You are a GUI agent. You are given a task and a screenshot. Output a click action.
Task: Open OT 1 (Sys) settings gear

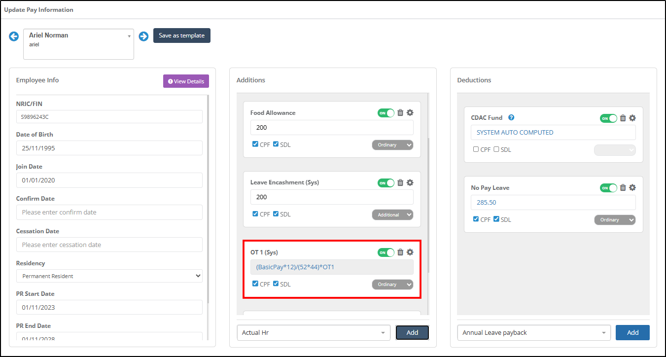point(410,252)
